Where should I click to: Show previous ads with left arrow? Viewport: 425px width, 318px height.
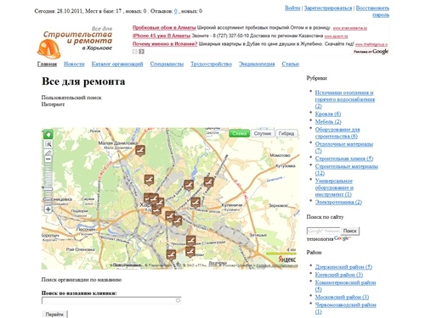[135, 52]
